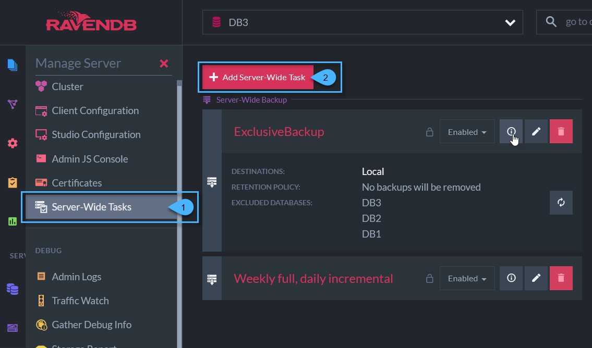Select Server-Wide Tasks menu item

coord(101,207)
